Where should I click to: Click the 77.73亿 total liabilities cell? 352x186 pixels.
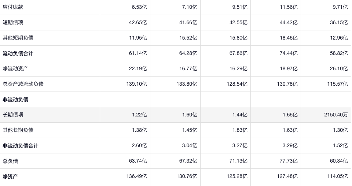pos(287,161)
